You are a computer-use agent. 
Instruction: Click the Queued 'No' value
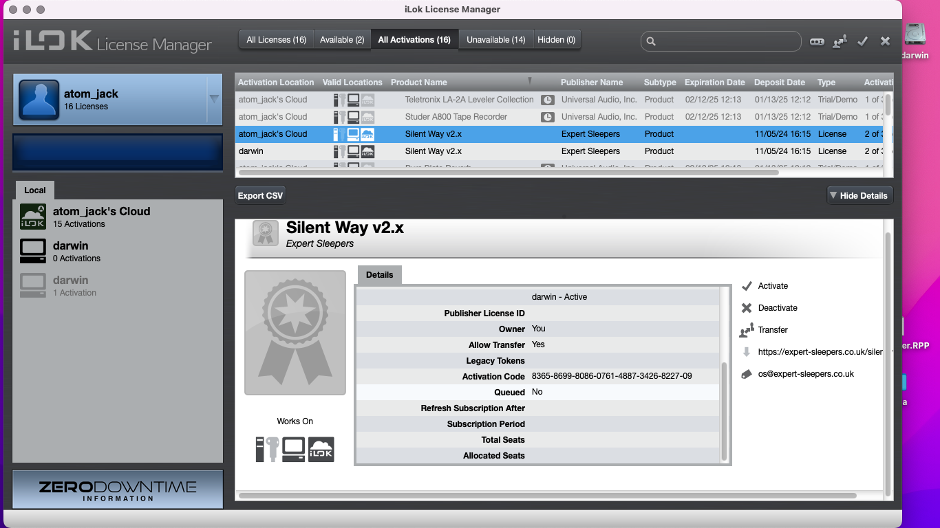pyautogui.click(x=537, y=392)
